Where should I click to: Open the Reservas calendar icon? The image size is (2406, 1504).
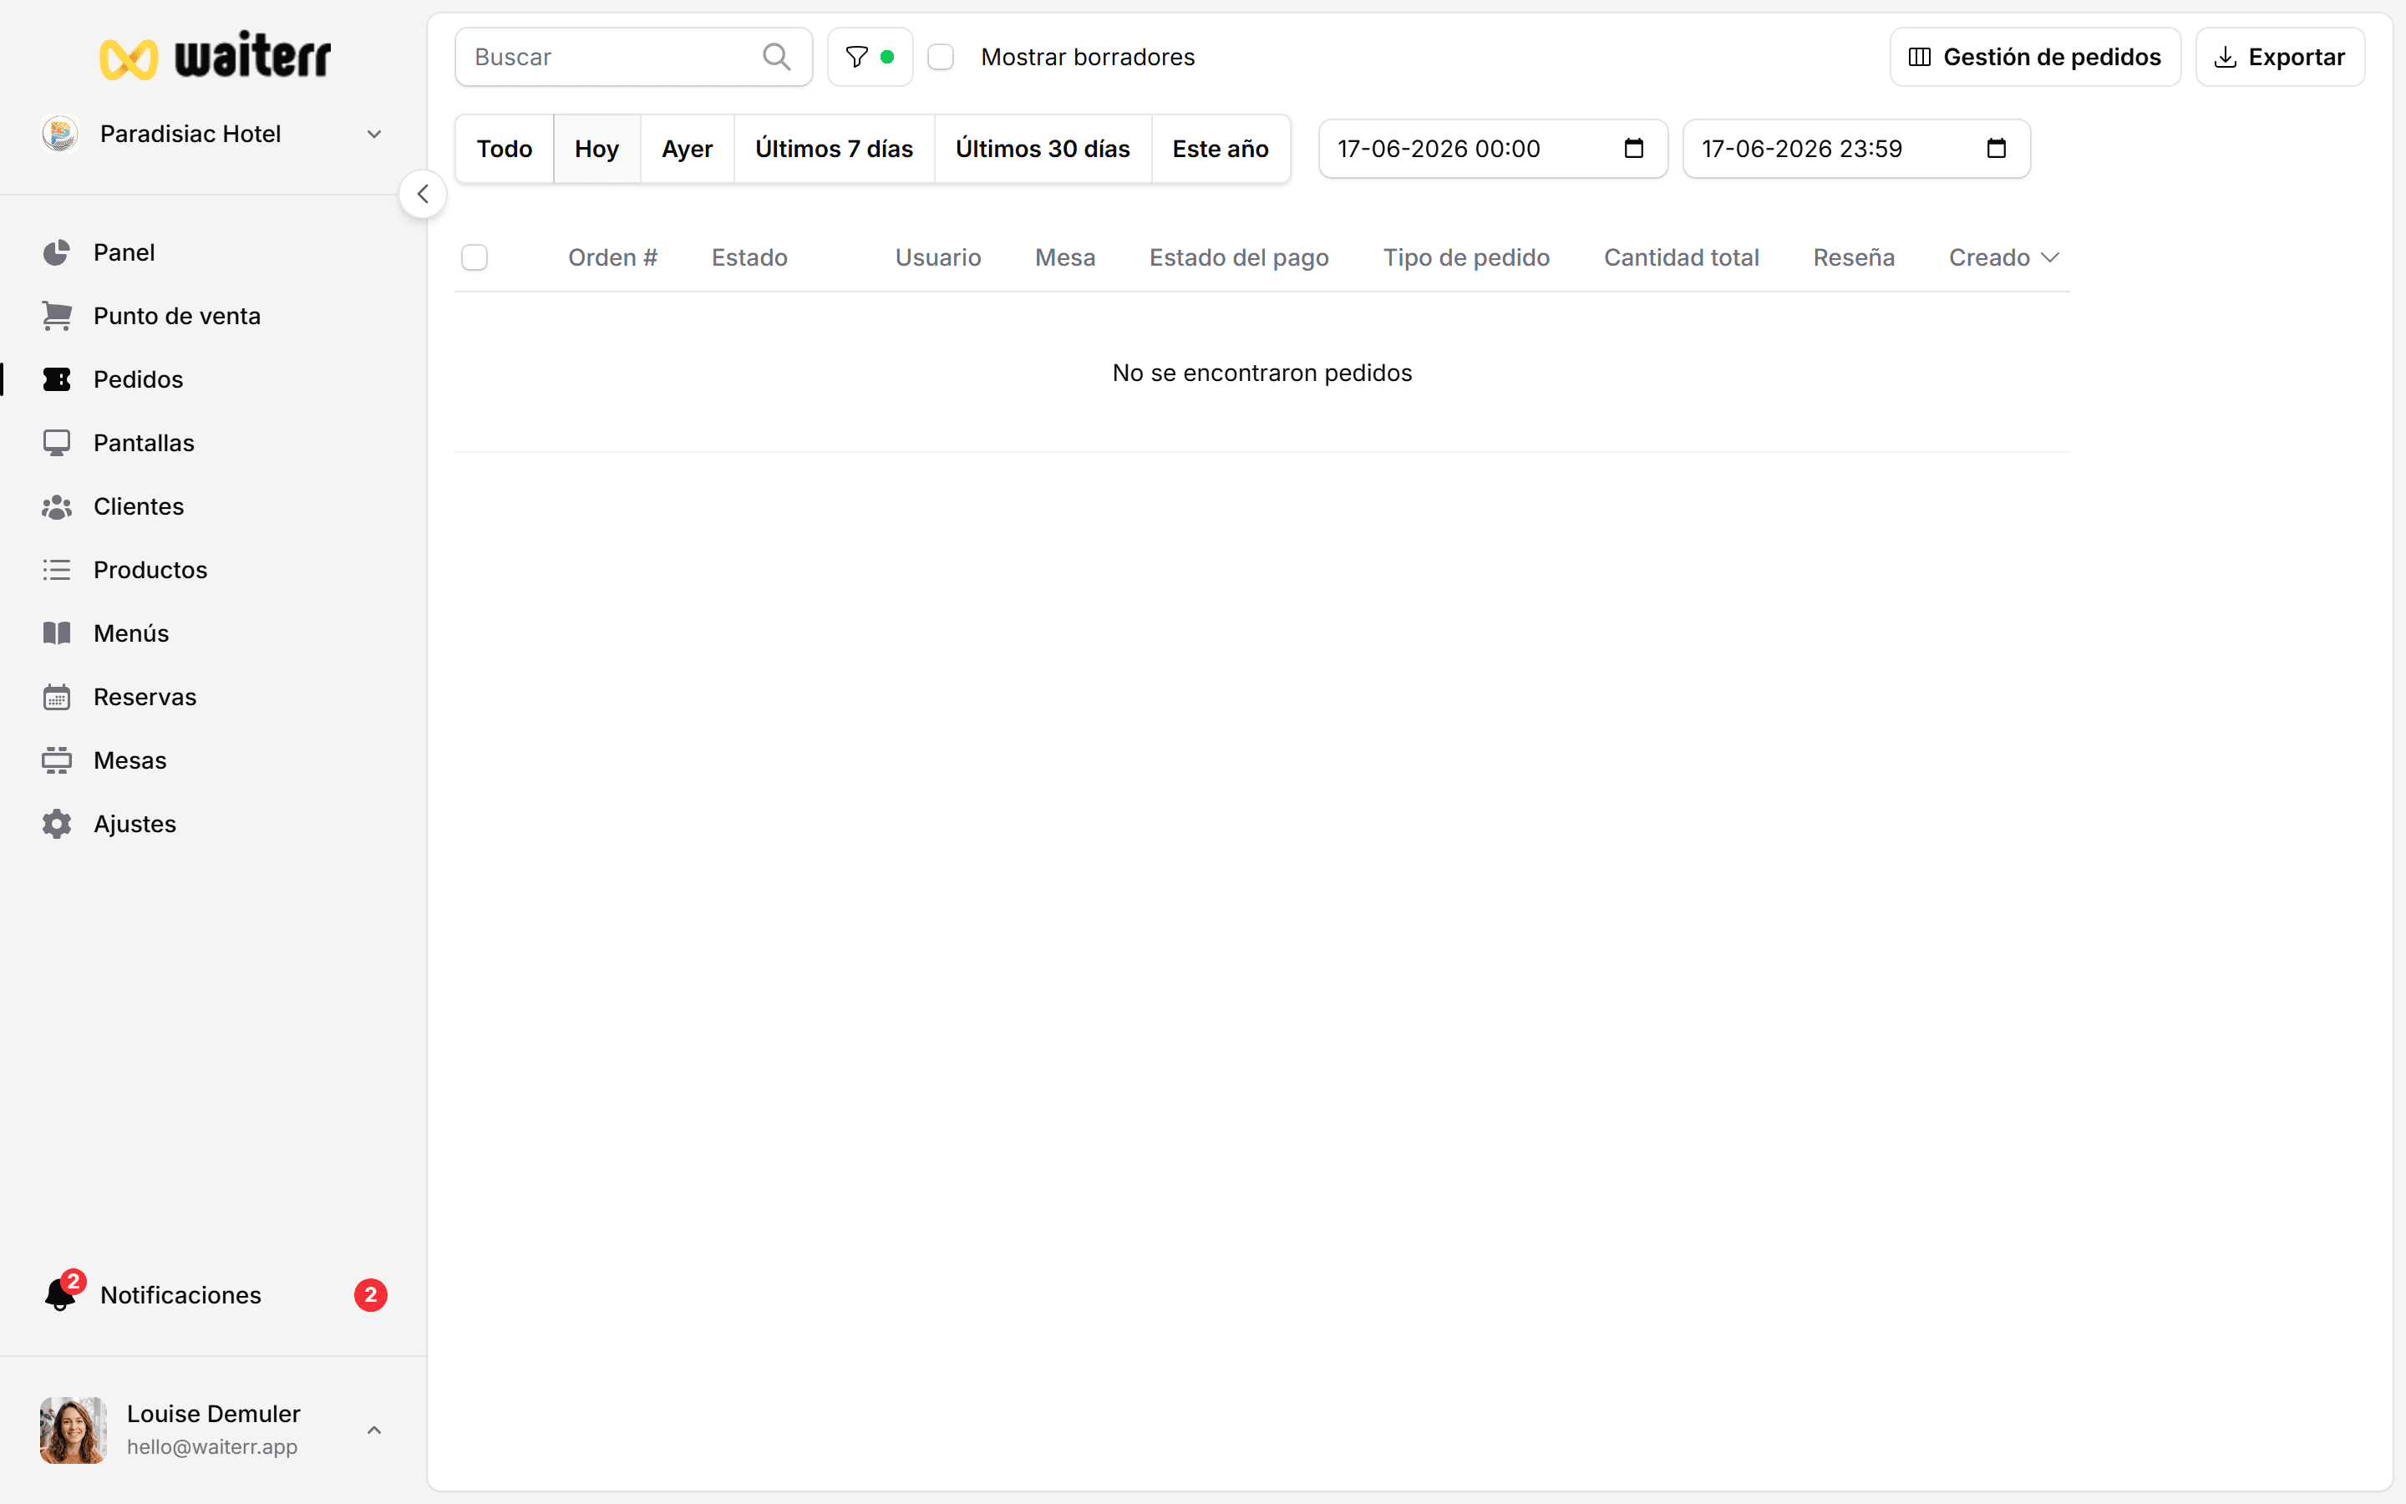pos(57,698)
